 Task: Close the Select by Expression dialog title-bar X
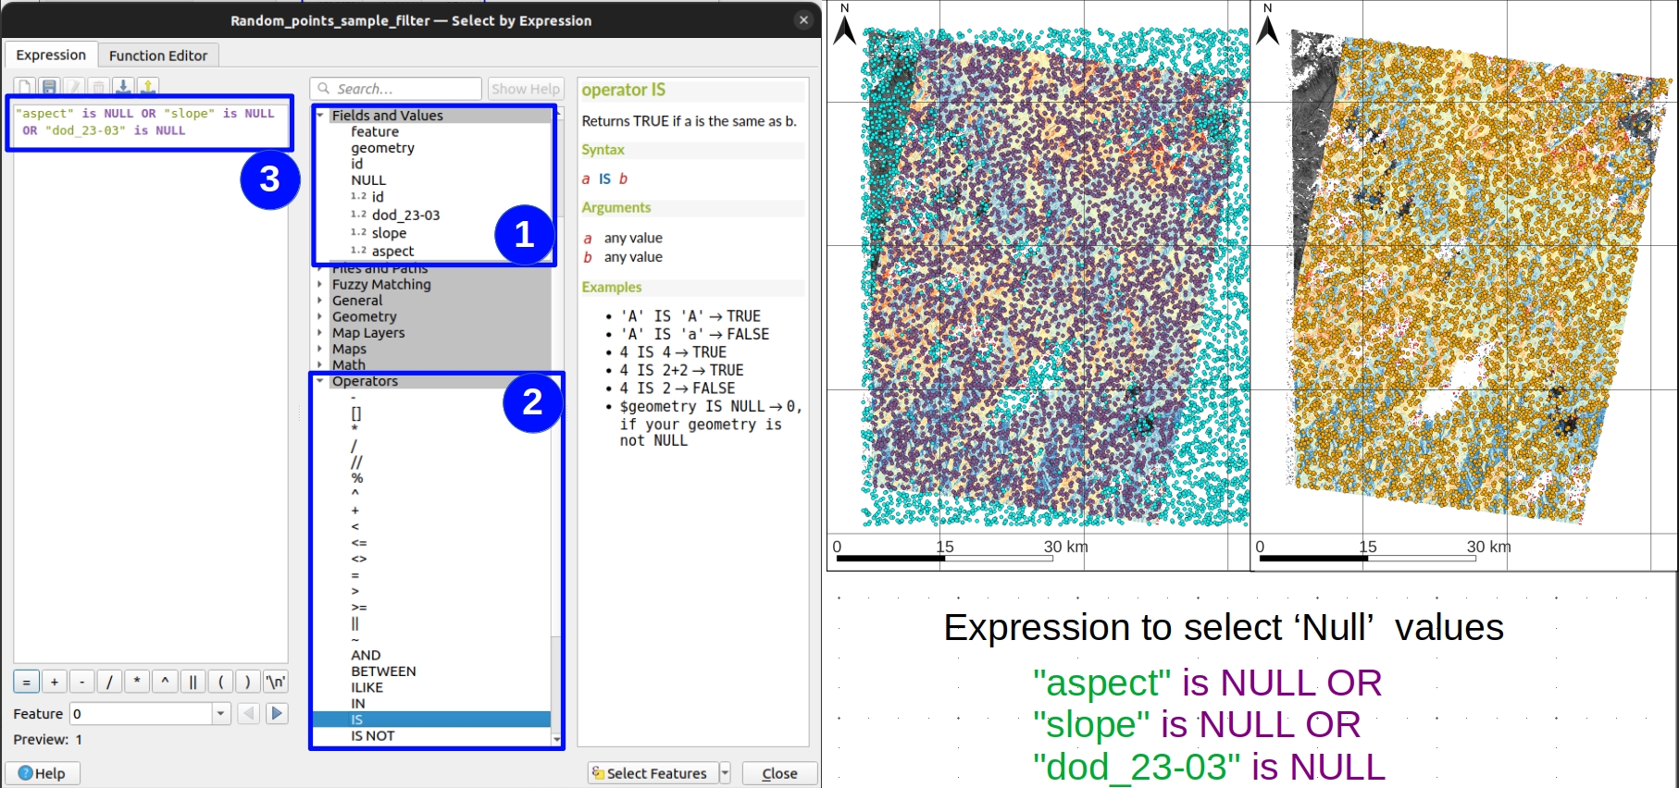coord(803,19)
